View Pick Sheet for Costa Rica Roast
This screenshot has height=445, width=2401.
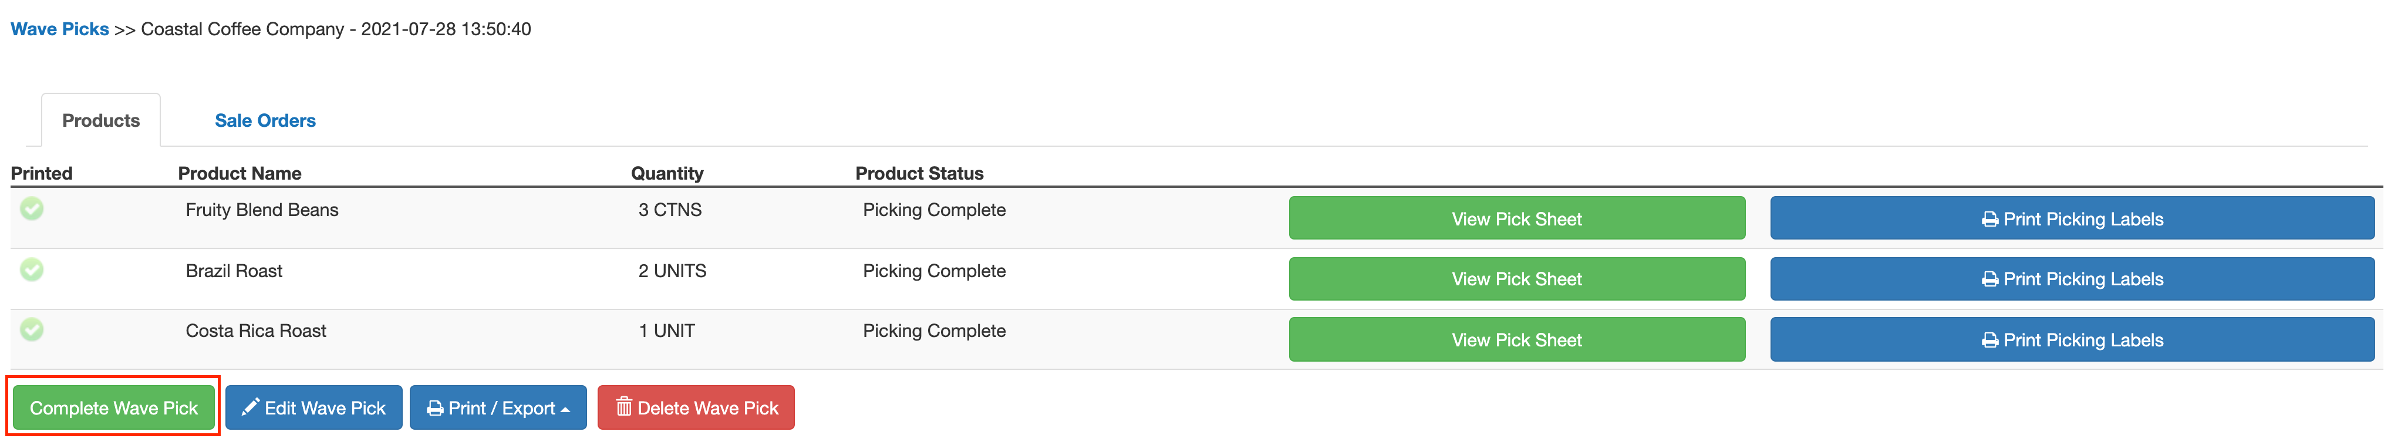(x=1516, y=341)
